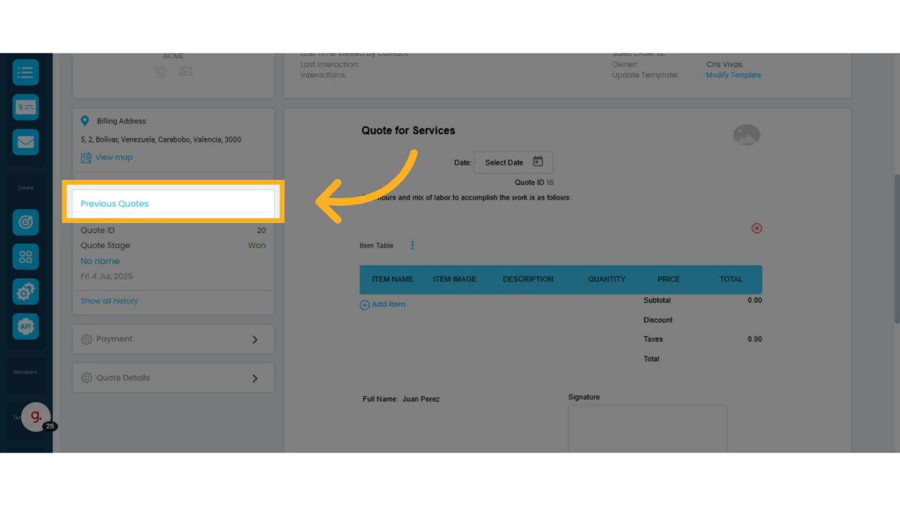The image size is (900, 506).
Task: Click the Quote ID 16 text
Action: 534,183
